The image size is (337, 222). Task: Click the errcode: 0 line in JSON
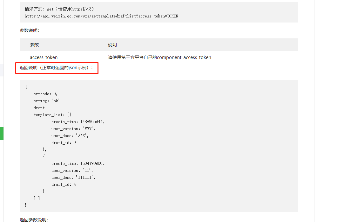click(45, 94)
